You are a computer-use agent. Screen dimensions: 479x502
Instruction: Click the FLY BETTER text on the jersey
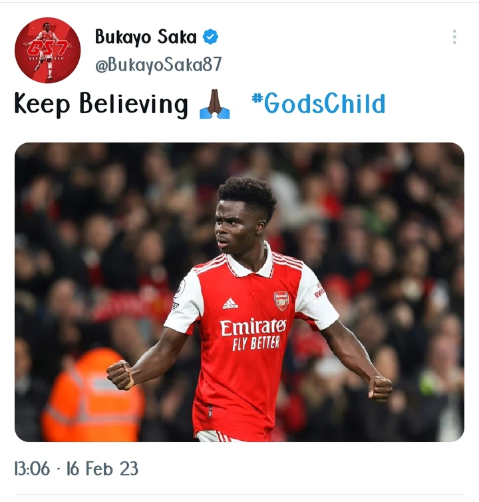point(255,344)
